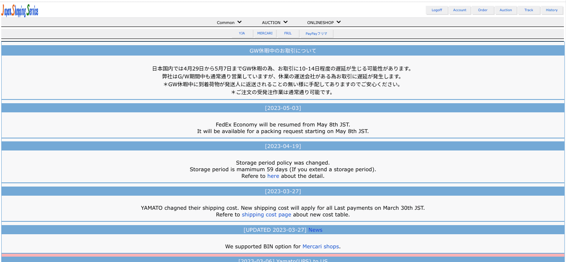Expand the AUCTION dropdown
566x262 pixels.
click(274, 22)
